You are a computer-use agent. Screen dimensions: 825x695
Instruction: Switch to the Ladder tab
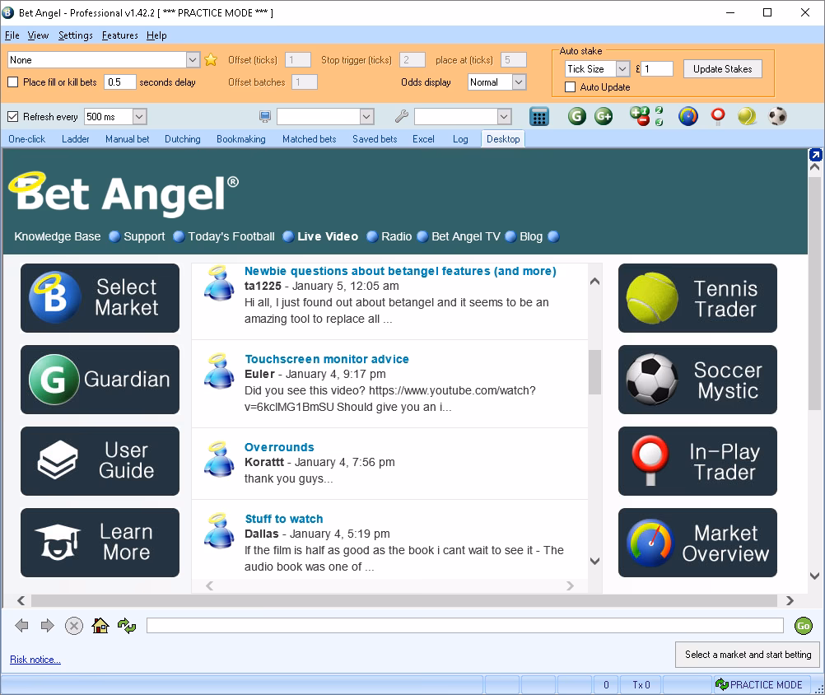click(x=75, y=139)
